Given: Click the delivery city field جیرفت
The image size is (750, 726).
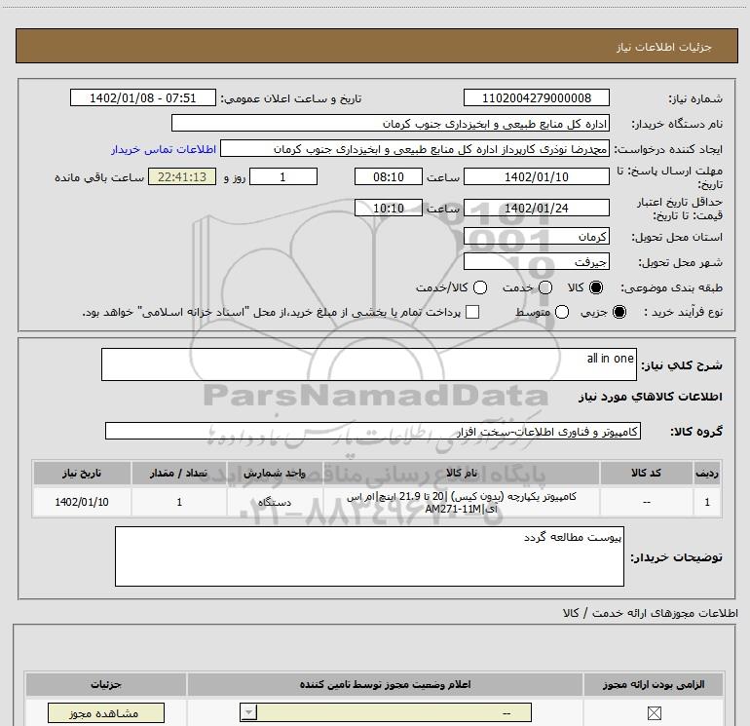Looking at the screenshot, I should [x=536, y=262].
